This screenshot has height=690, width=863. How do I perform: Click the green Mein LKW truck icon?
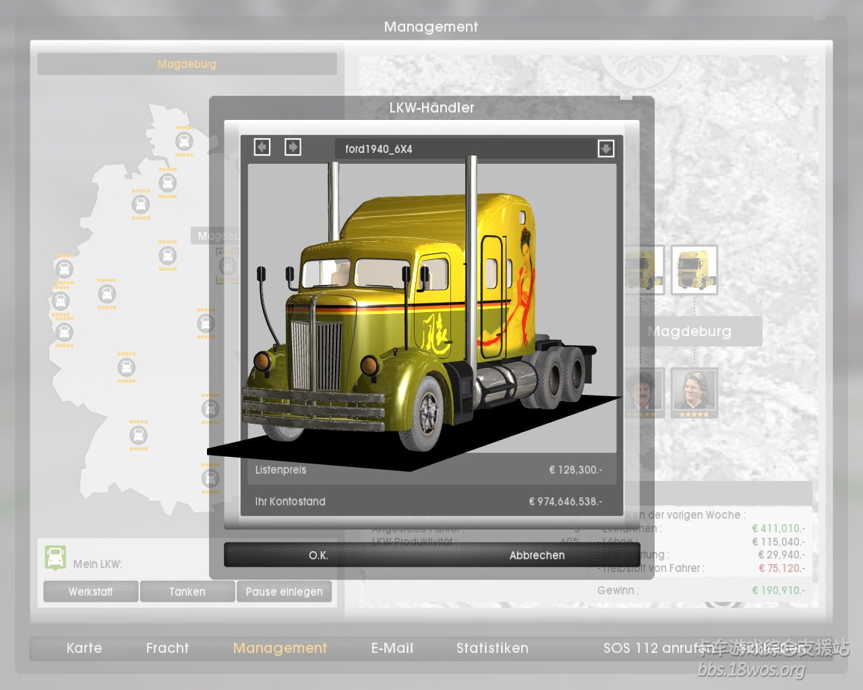[55, 557]
